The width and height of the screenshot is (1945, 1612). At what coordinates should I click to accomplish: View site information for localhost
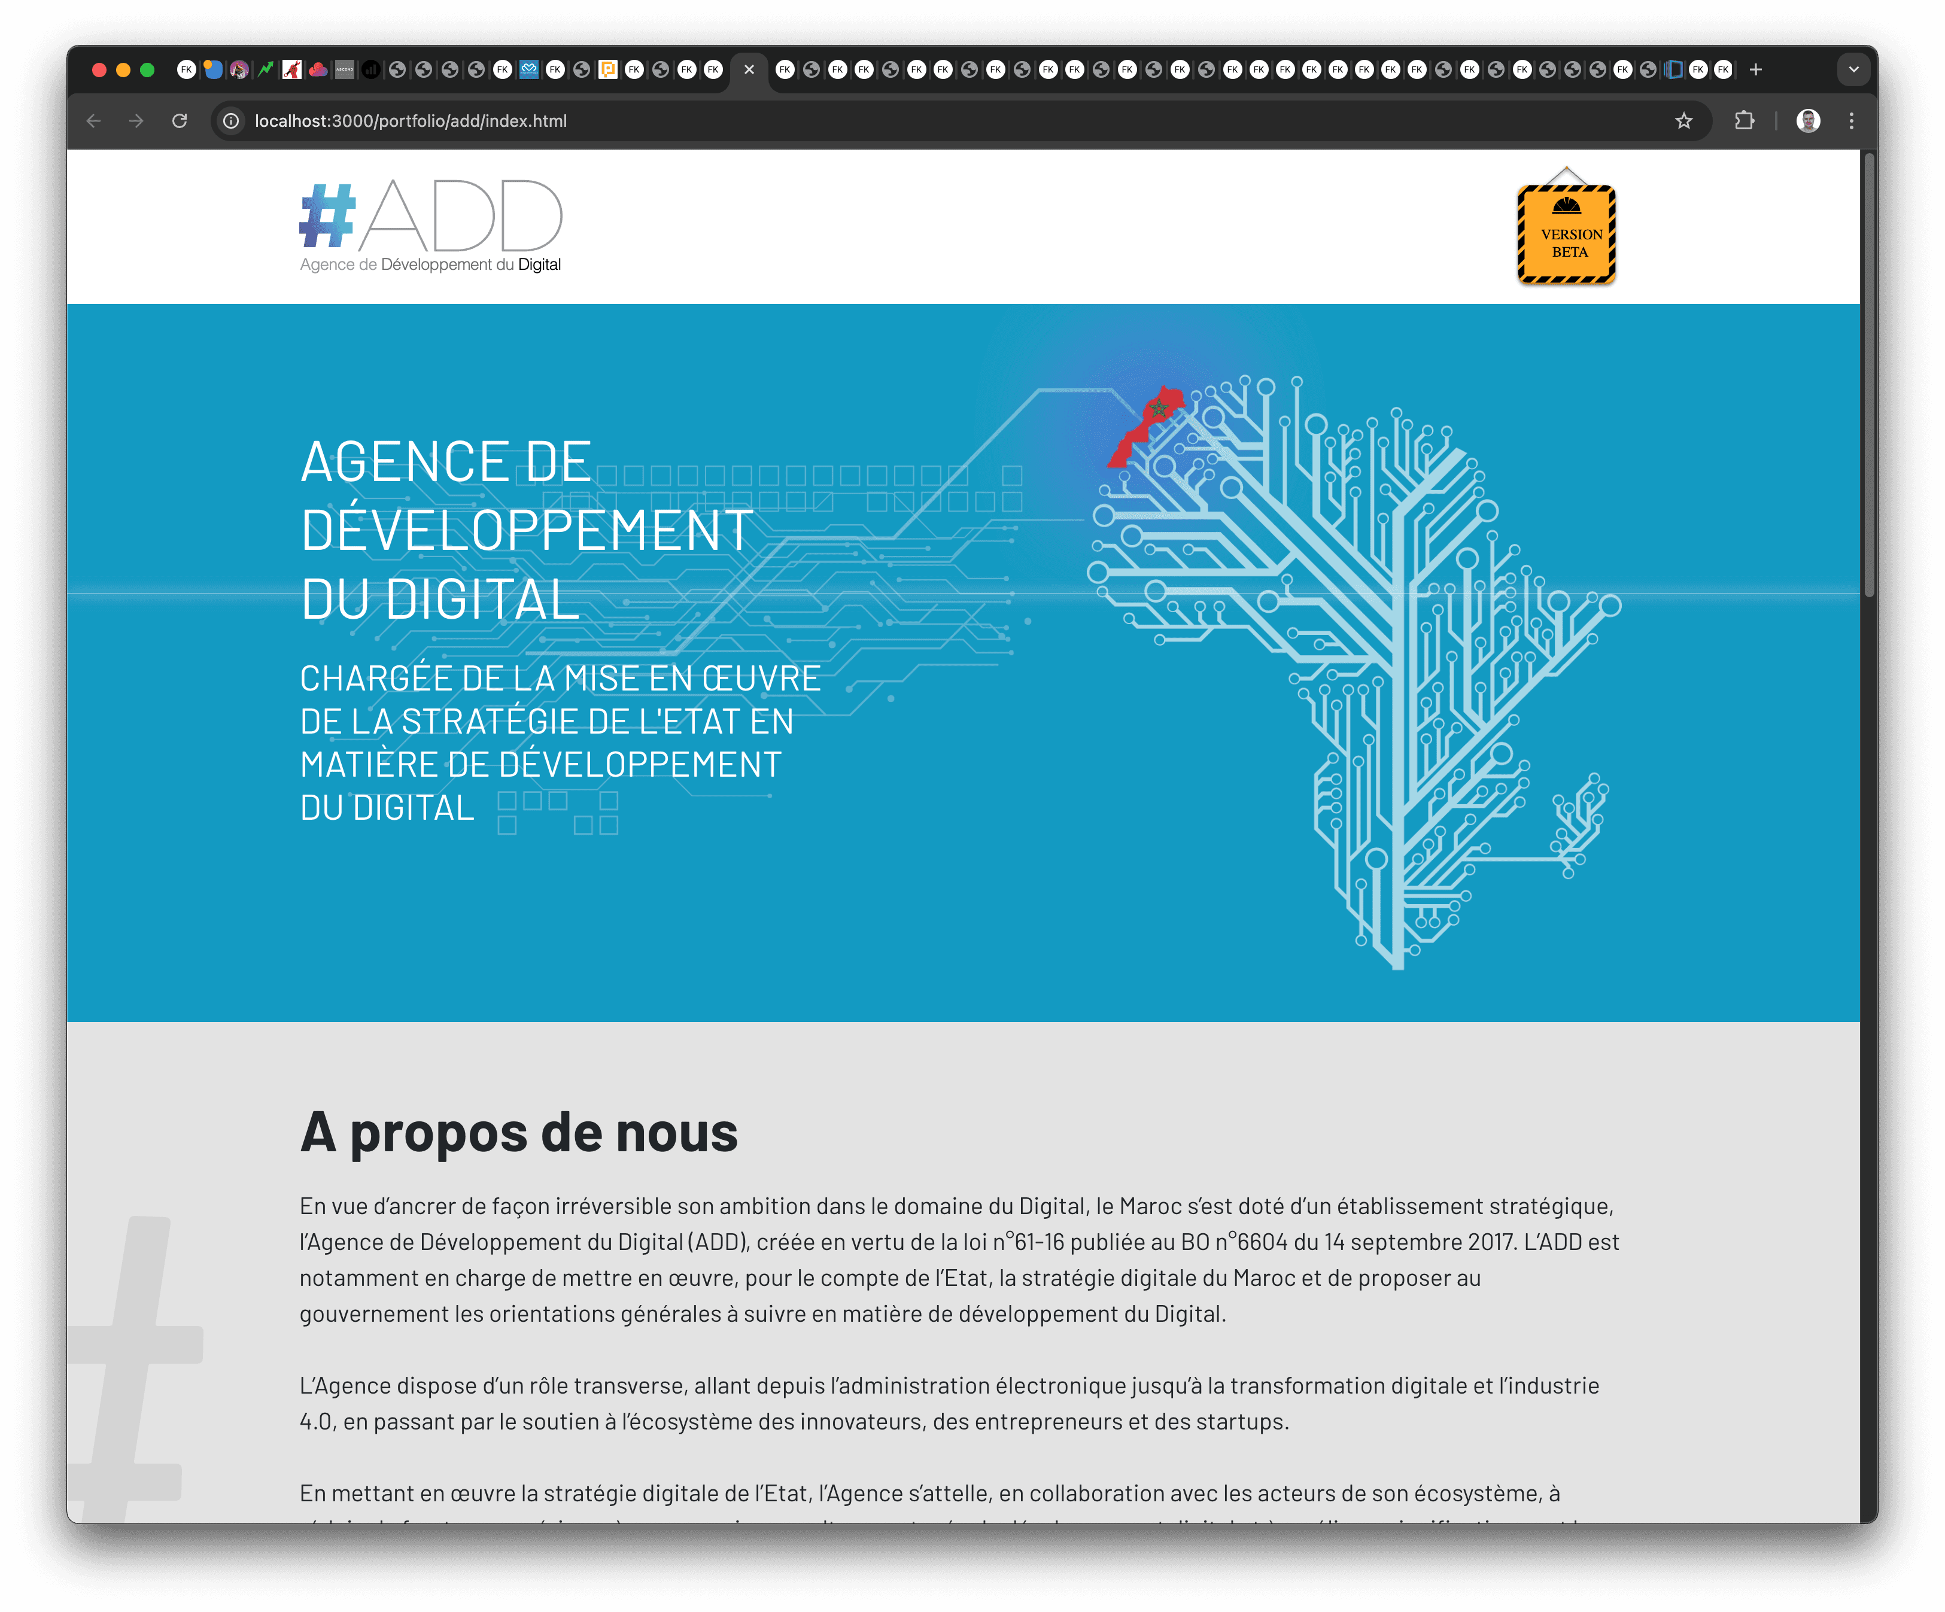pos(232,121)
